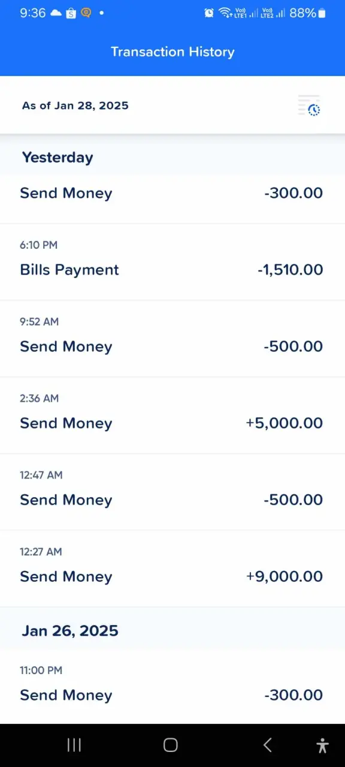Tap the Android back navigation button
This screenshot has width=345, height=767.
(x=268, y=745)
